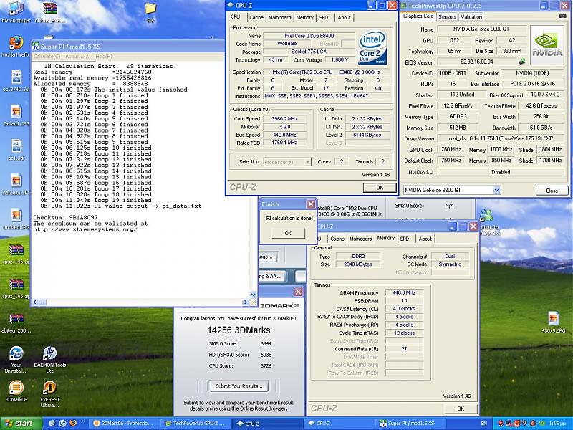Open the About...(A) menu in Super PI
Screen dimensions: 573x430
[78, 57]
